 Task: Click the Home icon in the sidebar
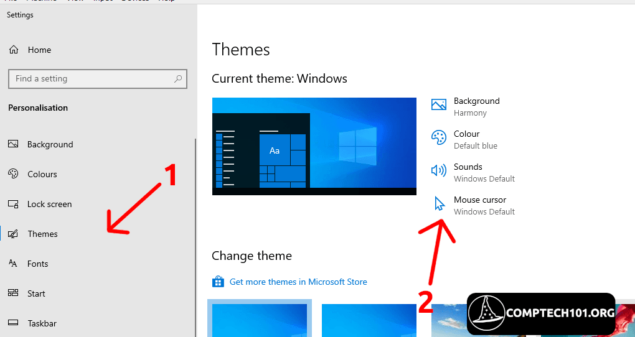tap(14, 50)
